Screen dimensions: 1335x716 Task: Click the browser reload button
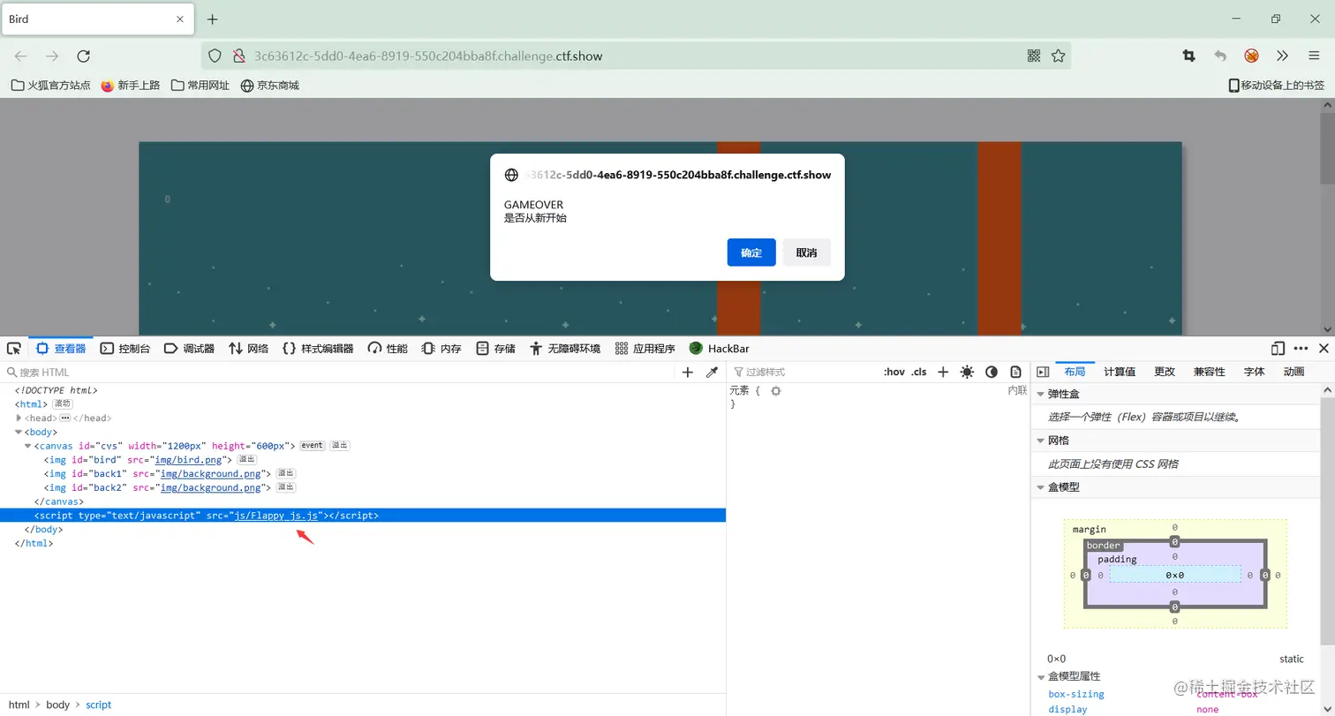(x=84, y=57)
